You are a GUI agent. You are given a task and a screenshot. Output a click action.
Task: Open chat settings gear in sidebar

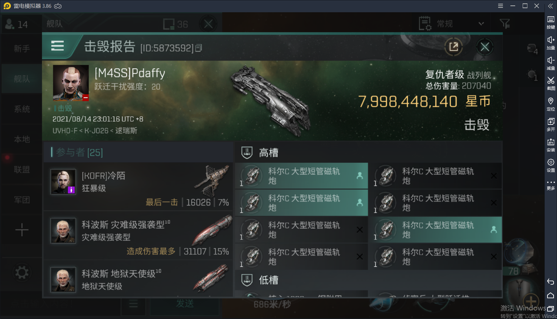click(22, 273)
